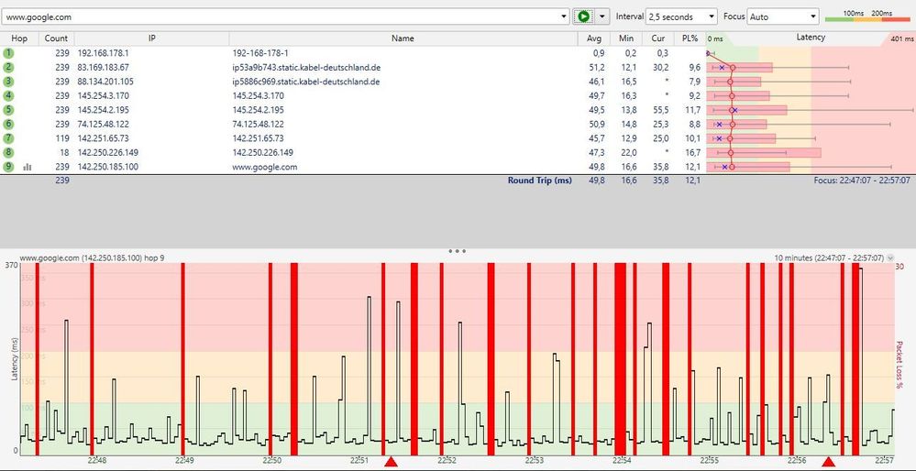This screenshot has width=916, height=471.
Task: Click the Latency graph column header
Action: click(x=811, y=38)
